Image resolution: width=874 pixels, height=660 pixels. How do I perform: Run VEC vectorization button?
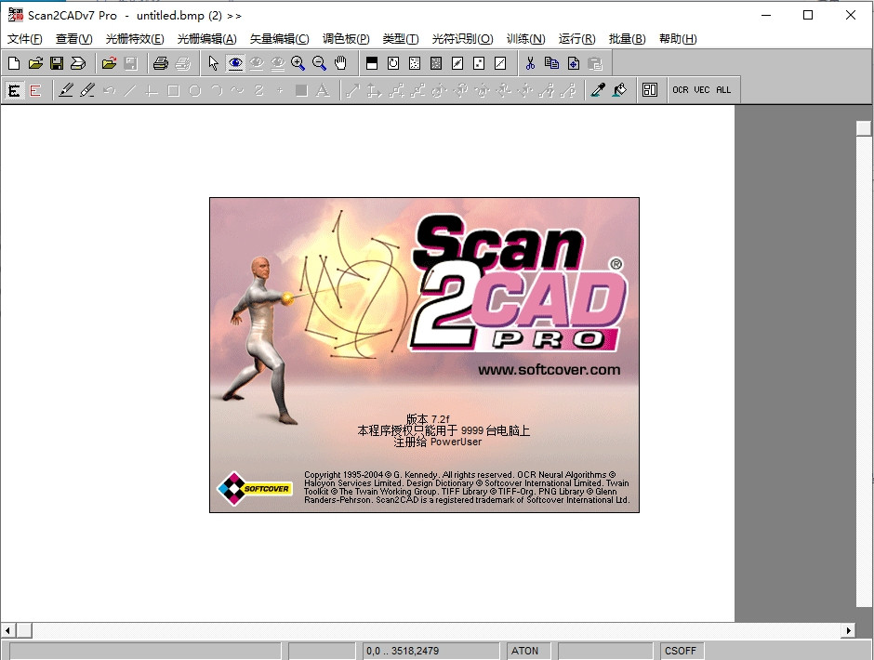[x=702, y=90]
